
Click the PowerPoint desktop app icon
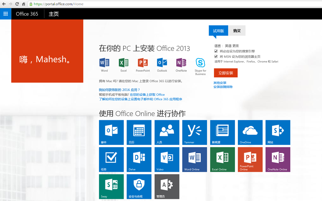(143, 63)
